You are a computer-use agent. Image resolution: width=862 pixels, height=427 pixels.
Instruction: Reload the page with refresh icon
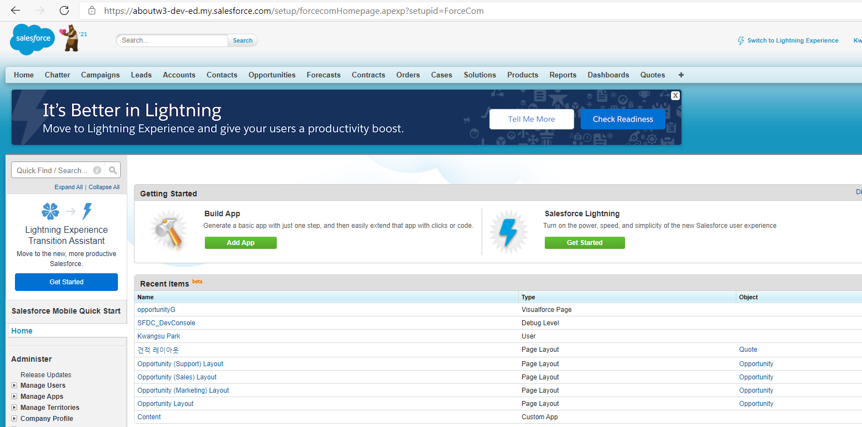pyautogui.click(x=64, y=11)
